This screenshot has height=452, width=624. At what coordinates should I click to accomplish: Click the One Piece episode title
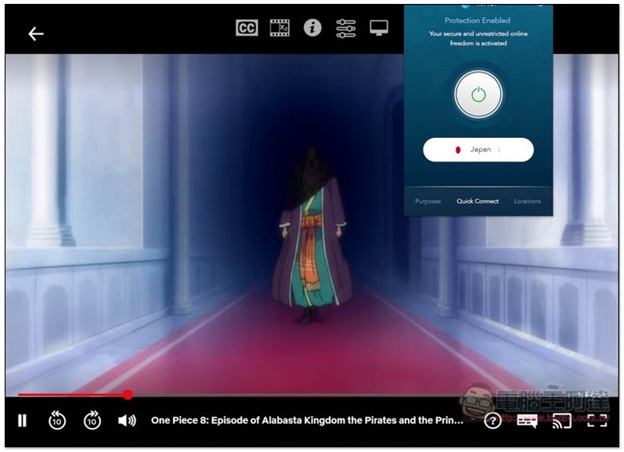[x=307, y=421]
